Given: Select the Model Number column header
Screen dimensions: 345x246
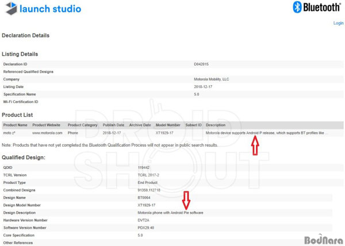Looking at the screenshot, I should coord(168,125).
